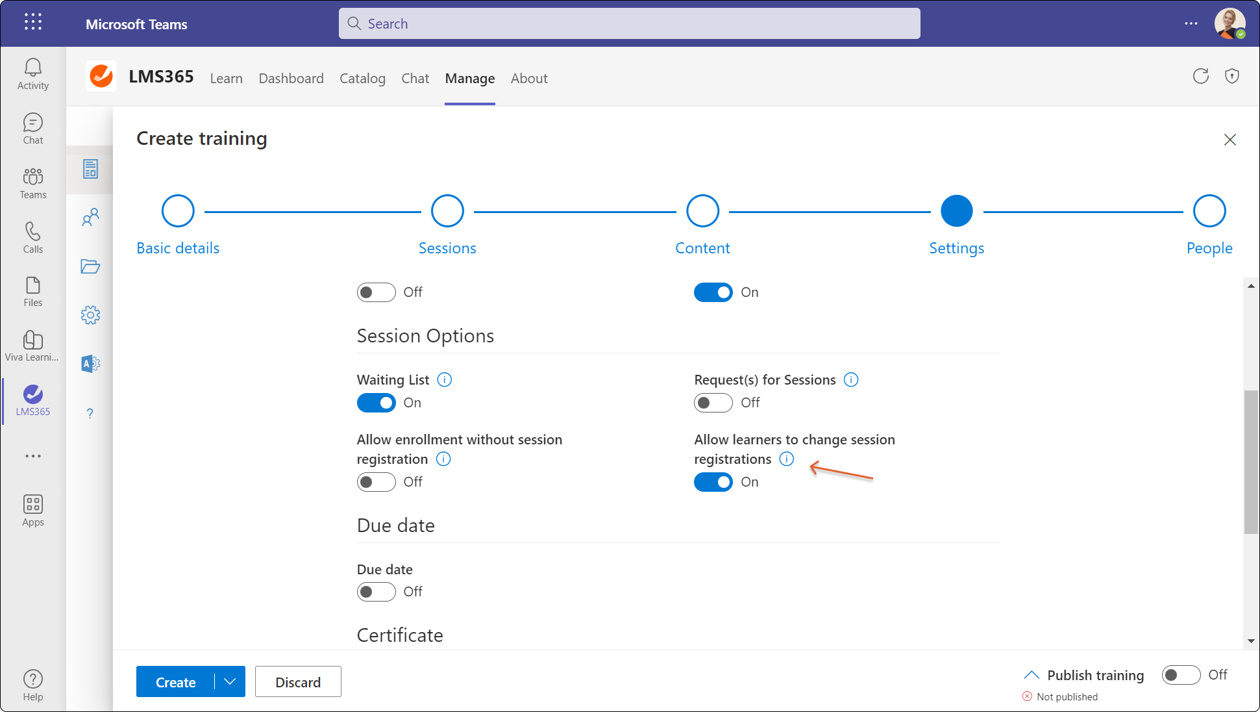Open the Calls app
The width and height of the screenshot is (1260, 712).
click(33, 238)
